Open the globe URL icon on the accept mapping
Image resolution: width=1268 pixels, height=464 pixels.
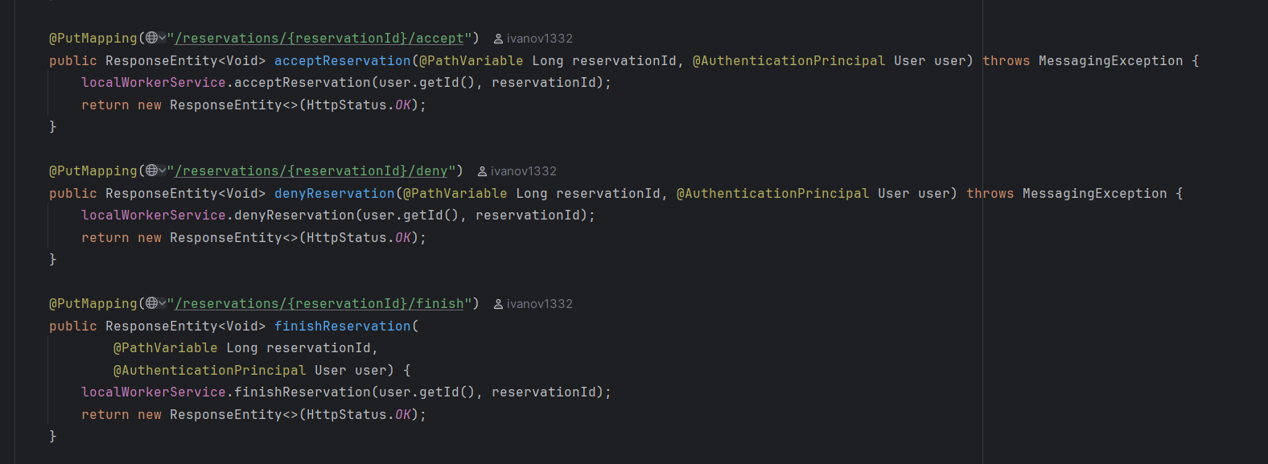click(152, 38)
